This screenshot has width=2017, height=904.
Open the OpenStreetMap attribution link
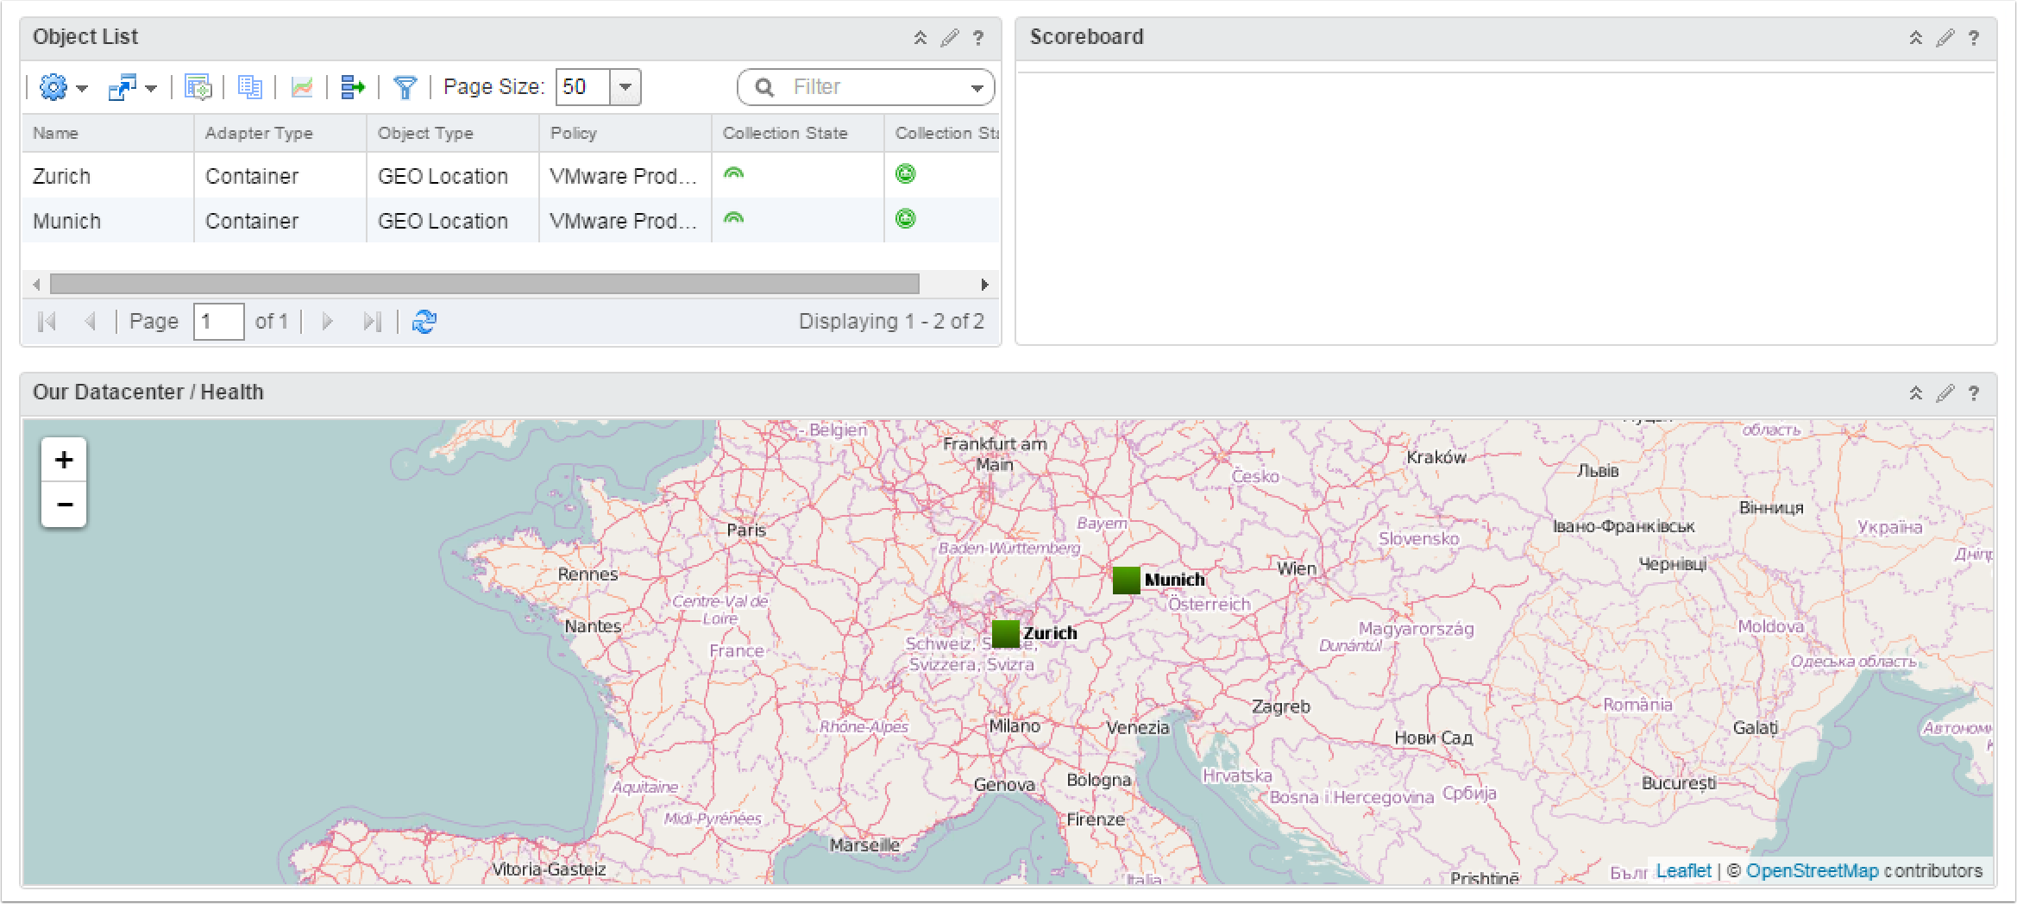coord(1812,871)
